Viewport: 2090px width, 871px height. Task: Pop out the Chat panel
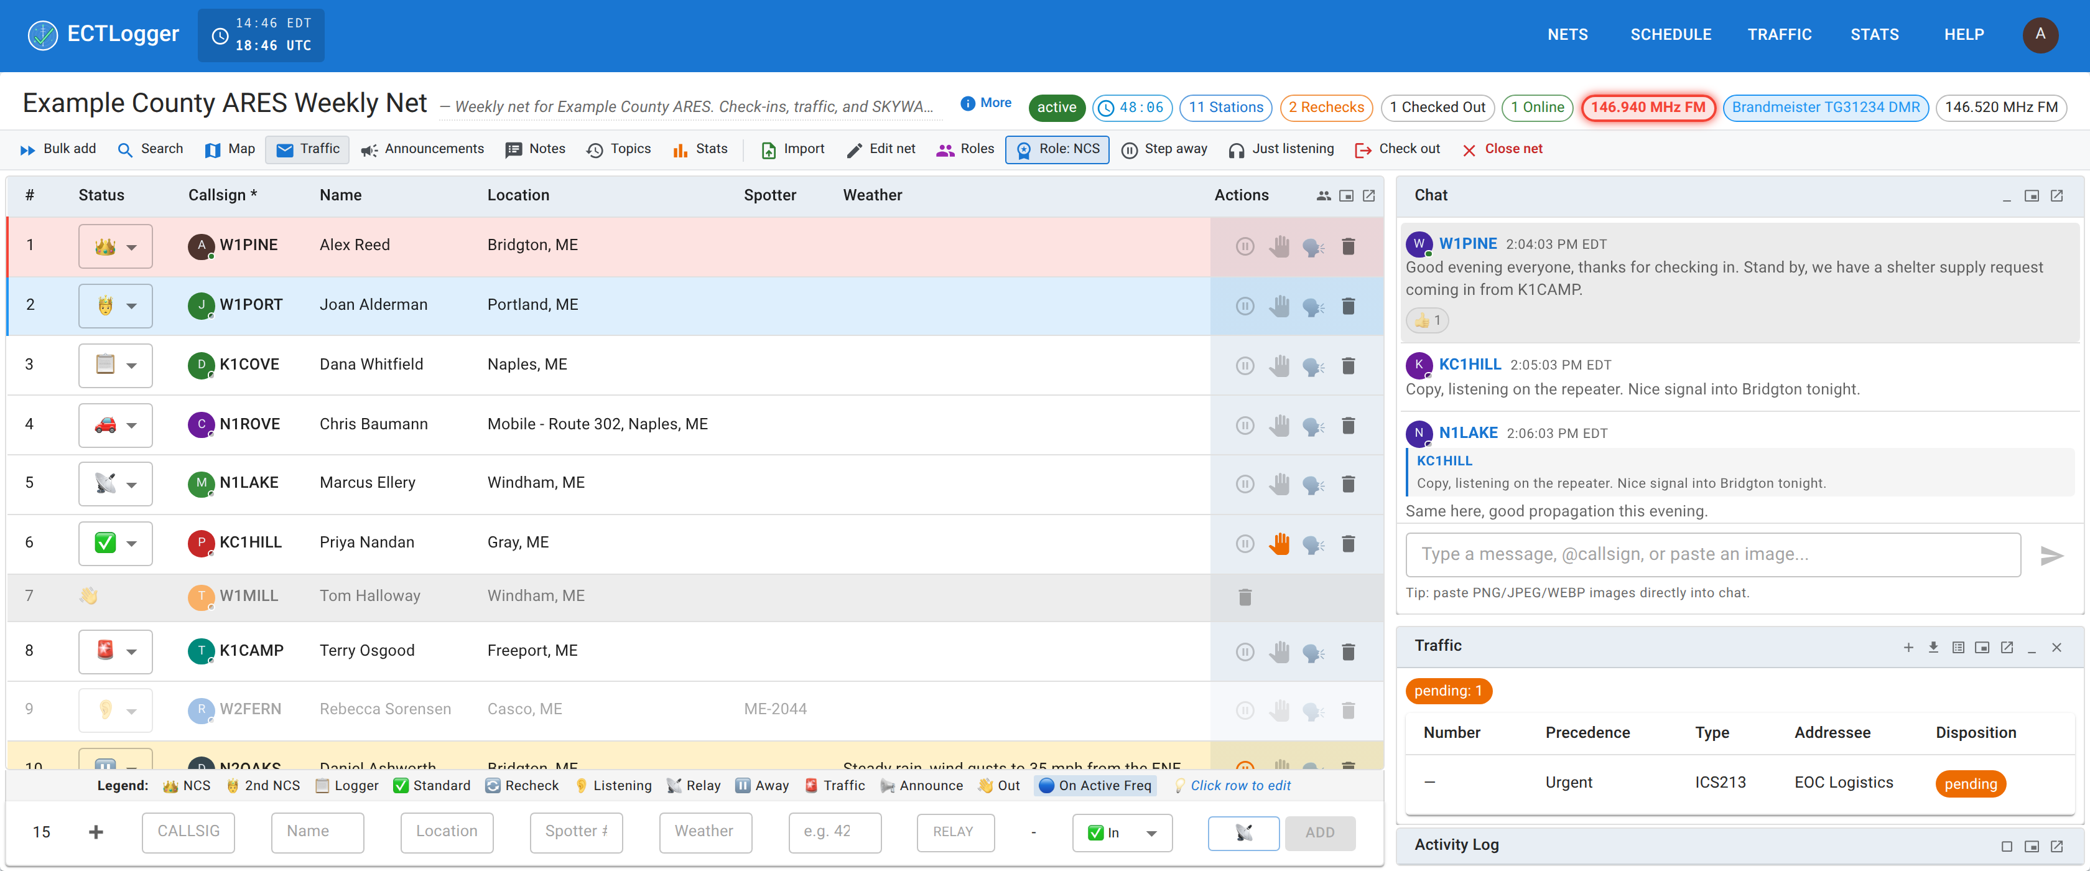2056,195
